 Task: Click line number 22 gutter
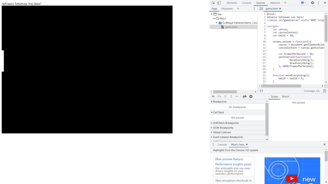pos(264,78)
